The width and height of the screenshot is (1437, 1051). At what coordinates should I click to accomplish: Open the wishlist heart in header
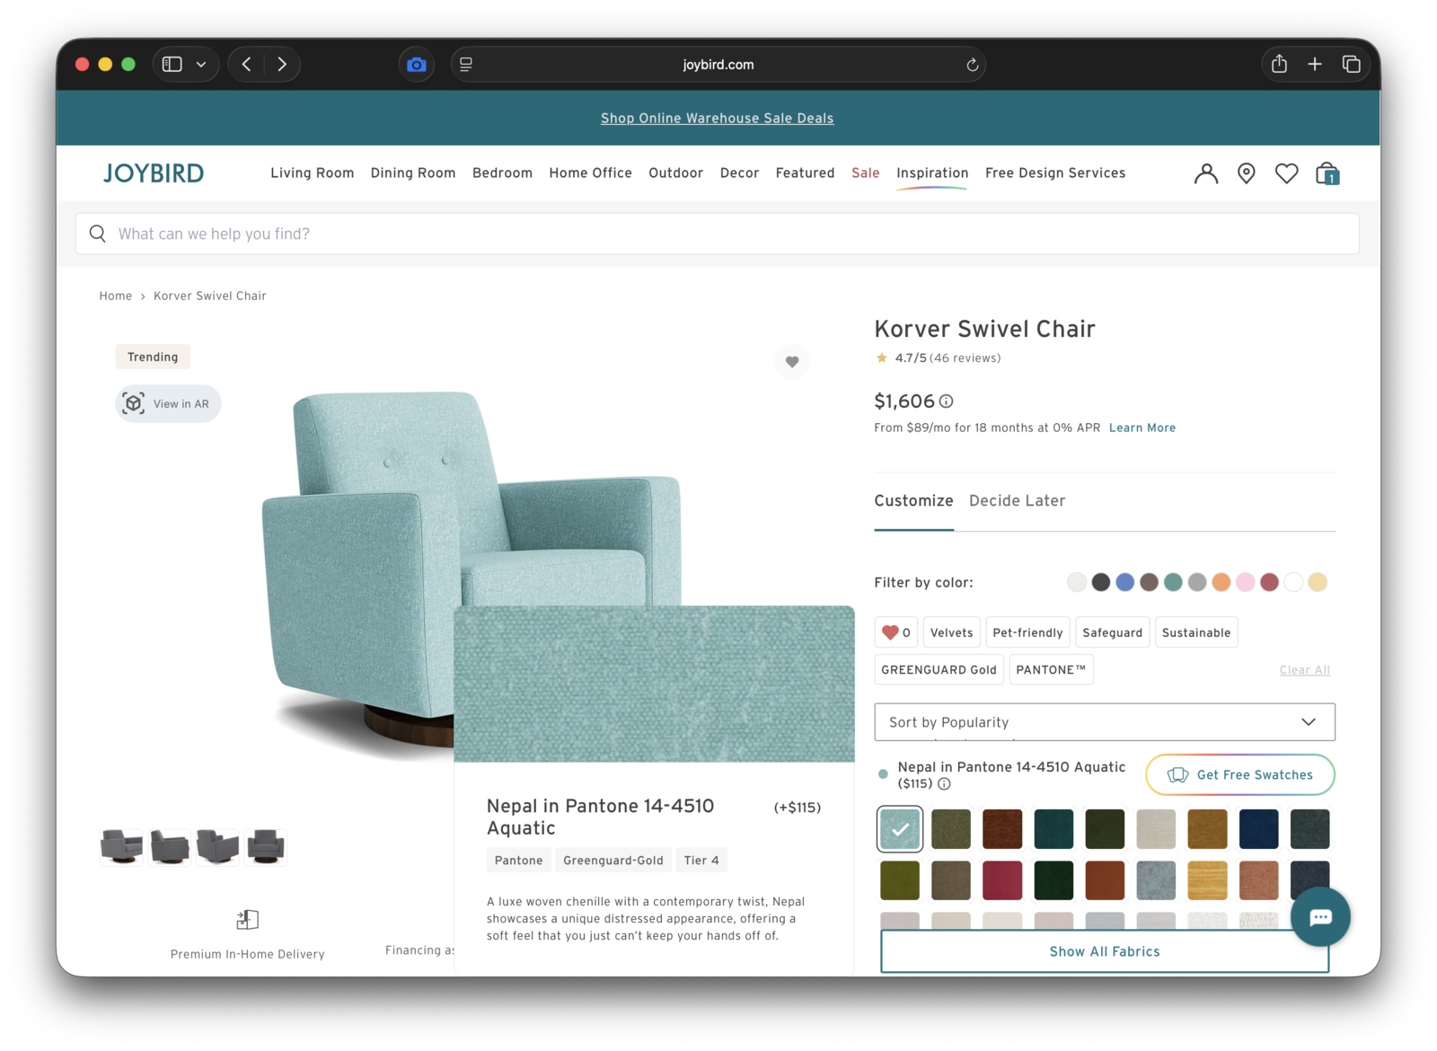1286,173
